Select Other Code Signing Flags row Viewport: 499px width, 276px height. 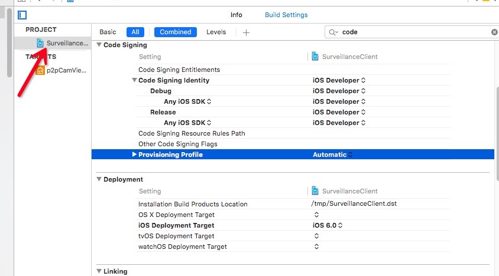(x=293, y=144)
